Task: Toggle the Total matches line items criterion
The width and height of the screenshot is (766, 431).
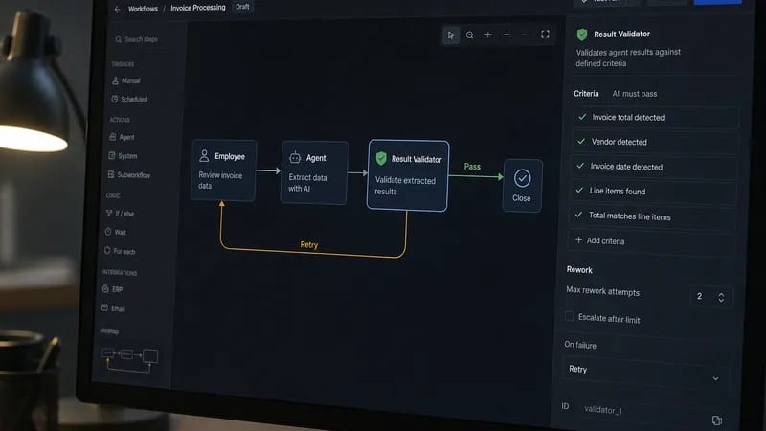Action: [652, 216]
